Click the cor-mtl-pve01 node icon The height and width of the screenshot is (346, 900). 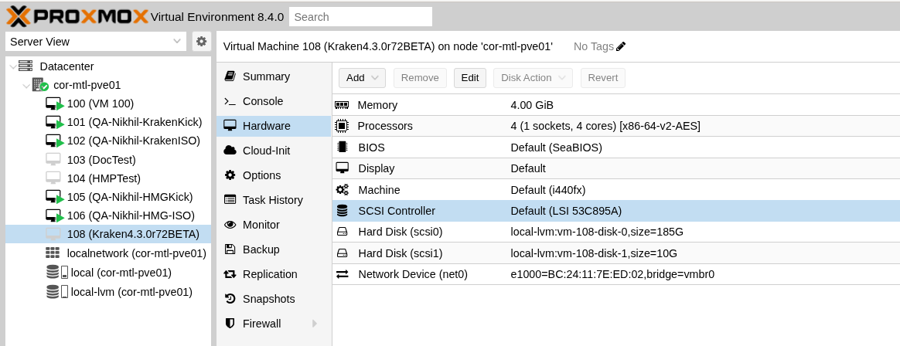[40, 85]
